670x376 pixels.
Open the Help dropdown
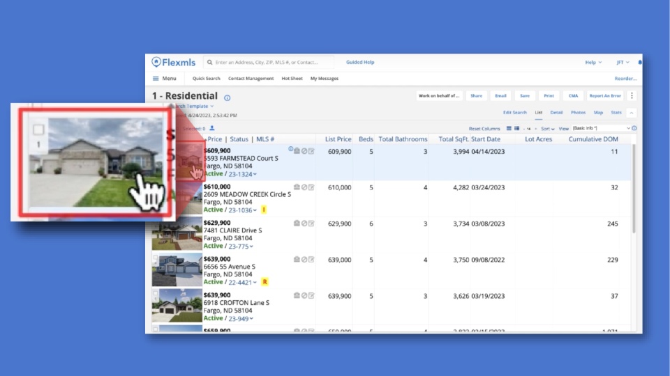tap(593, 62)
